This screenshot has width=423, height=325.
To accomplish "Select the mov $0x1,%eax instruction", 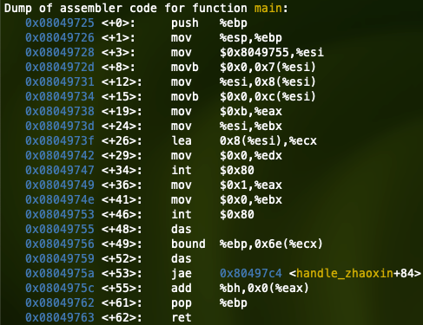I will (x=227, y=185).
